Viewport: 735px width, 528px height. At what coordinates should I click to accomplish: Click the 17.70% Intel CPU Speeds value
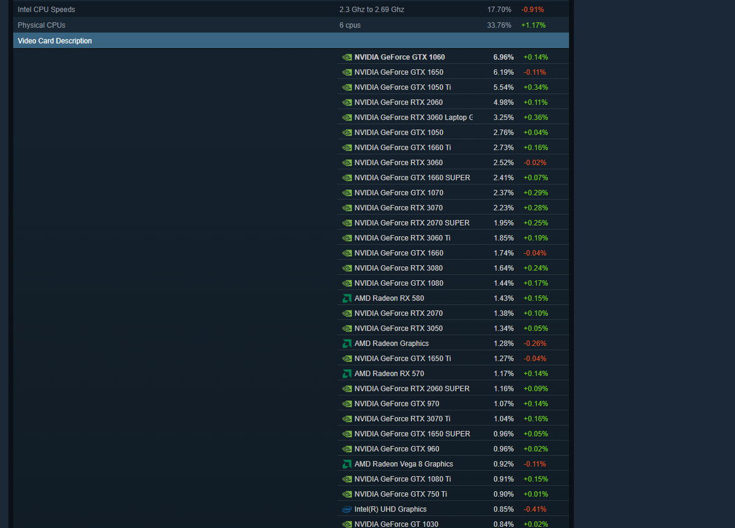[x=499, y=10]
